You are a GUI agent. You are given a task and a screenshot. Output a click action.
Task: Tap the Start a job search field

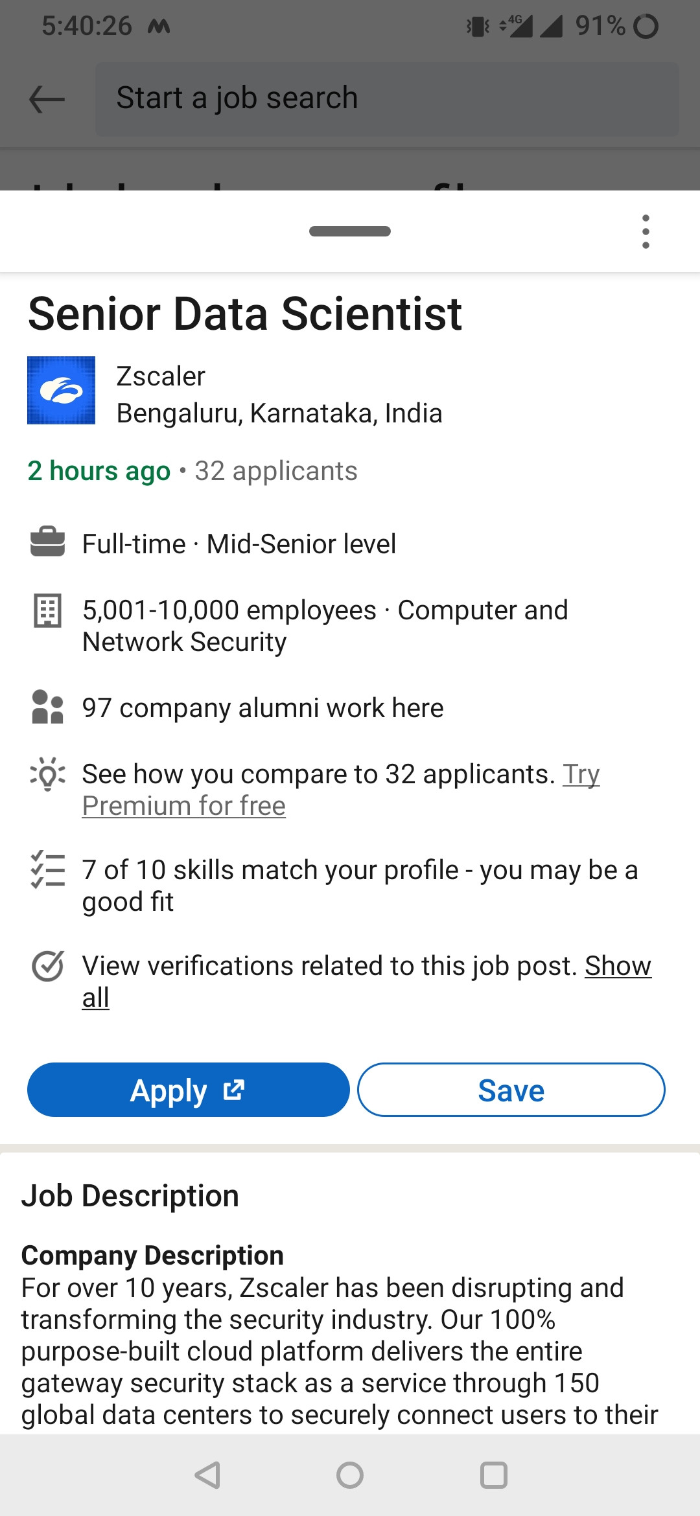point(387,99)
